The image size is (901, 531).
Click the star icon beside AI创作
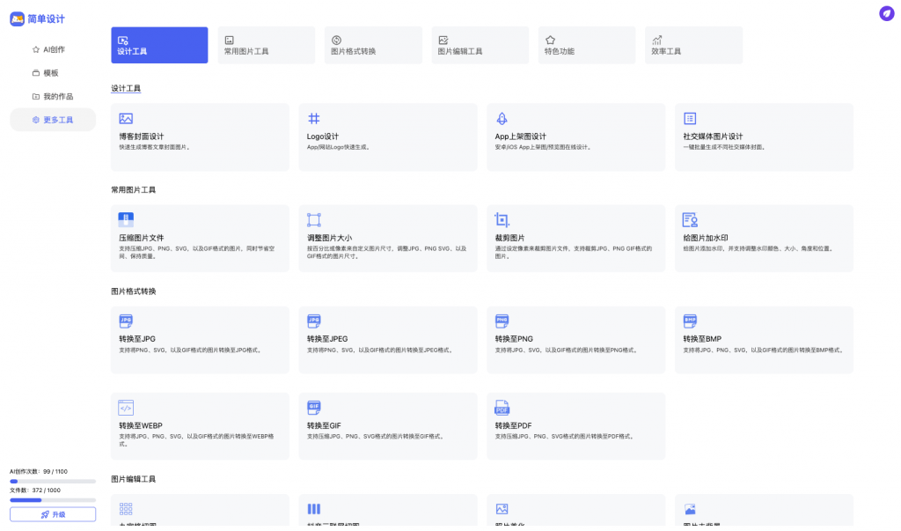click(36, 49)
